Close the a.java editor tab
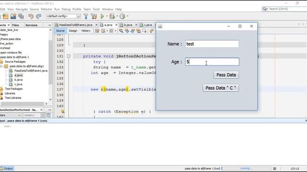 click(116, 25)
